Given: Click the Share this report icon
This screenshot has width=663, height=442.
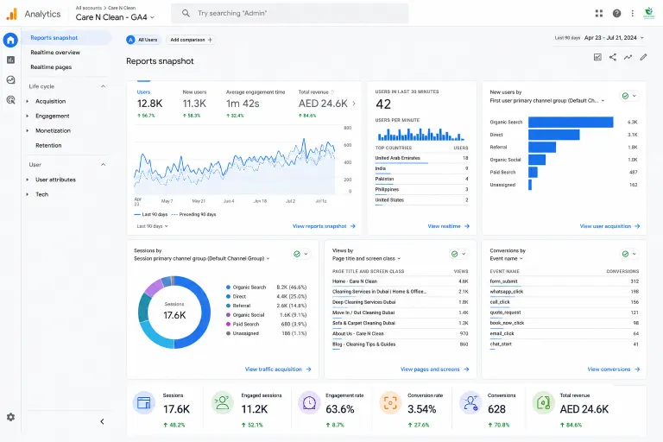Looking at the screenshot, I should pos(613,57).
